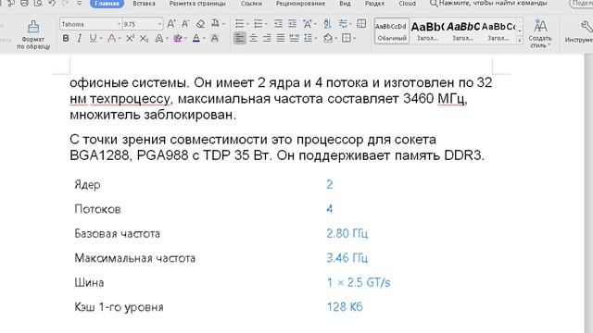Decrease paragraph indent
This screenshot has width=593, height=333.
[x=278, y=24]
